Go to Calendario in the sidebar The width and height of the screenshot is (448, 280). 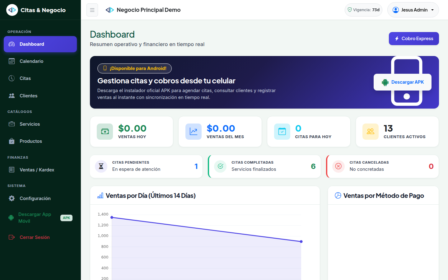coord(40,61)
